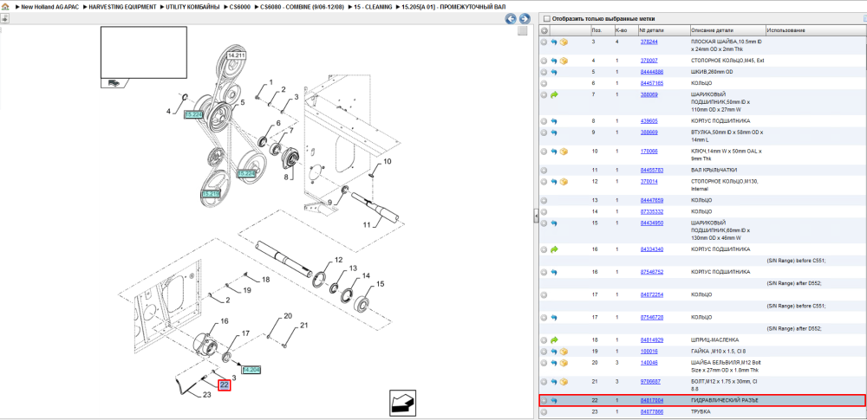
Task: Select callout 16 in the diagram
Action: (225, 320)
